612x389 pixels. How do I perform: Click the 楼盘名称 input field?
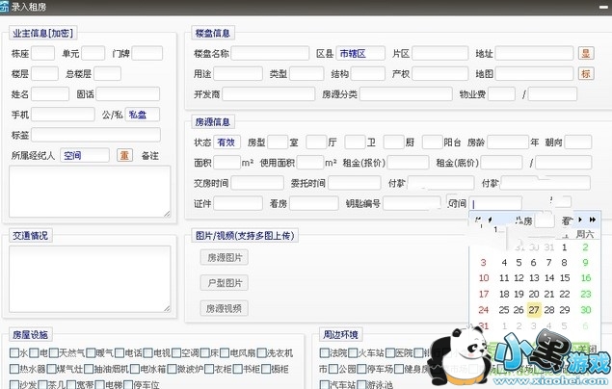pyautogui.click(x=270, y=54)
